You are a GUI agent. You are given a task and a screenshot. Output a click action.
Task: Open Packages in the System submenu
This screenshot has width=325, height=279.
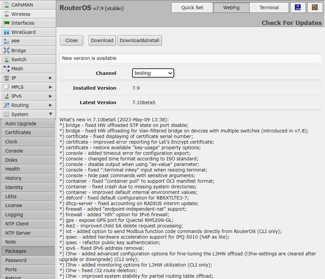point(16,251)
